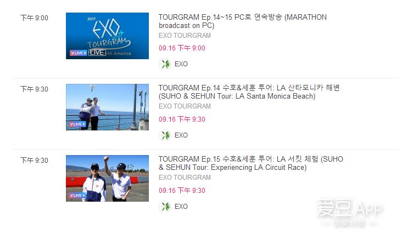
Task: Open the TOURGRAM Ep.14~15 marathon broadcast title
Action: (243, 21)
